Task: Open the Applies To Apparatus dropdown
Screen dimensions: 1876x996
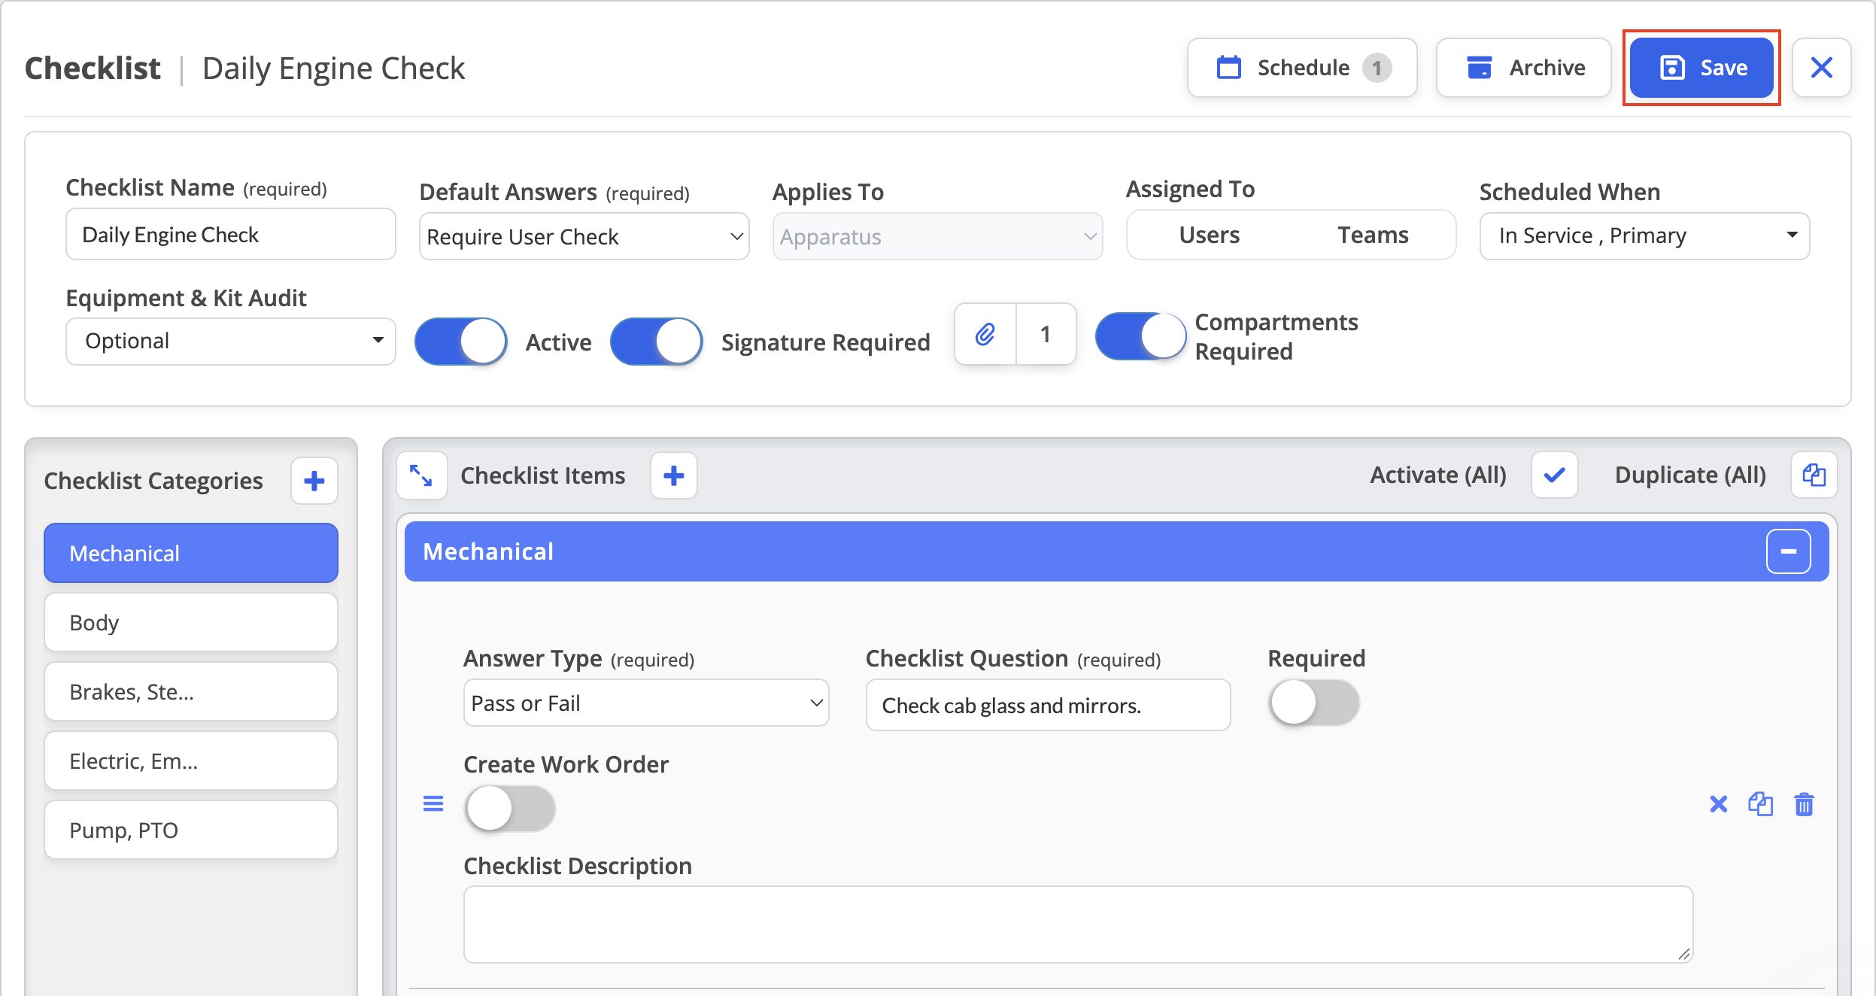Action: pos(937,236)
